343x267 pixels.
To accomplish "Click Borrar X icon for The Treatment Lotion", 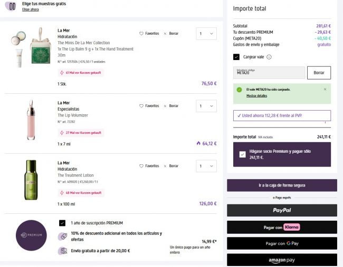I will click(165, 166).
